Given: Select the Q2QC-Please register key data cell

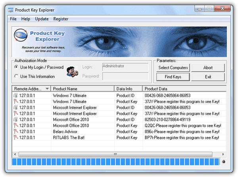Looking at the screenshot, I should [183, 125].
